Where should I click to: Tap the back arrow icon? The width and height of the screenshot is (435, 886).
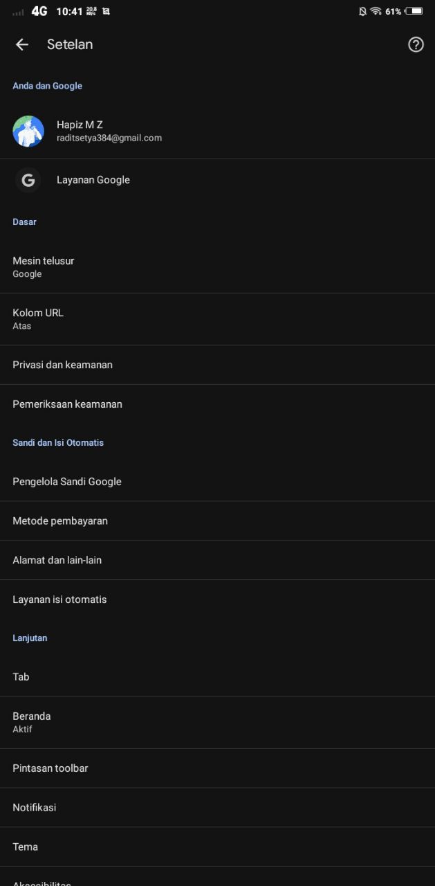point(22,44)
